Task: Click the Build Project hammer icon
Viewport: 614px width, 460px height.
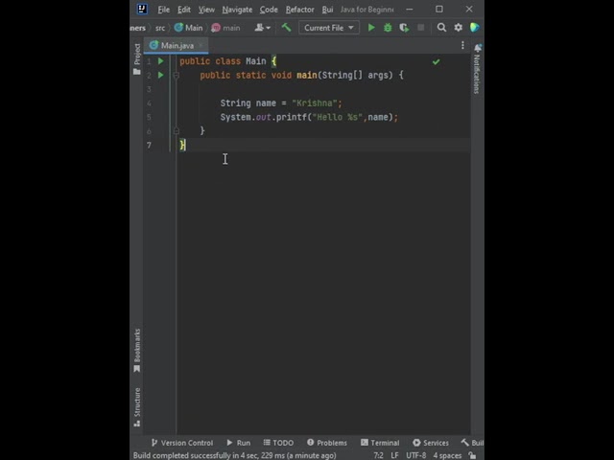Action: click(286, 28)
